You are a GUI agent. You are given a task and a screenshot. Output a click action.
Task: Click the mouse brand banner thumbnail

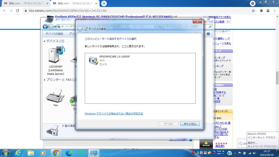click(206, 144)
